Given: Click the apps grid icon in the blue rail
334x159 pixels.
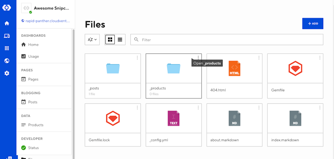Looking at the screenshot, I should tap(7, 48).
